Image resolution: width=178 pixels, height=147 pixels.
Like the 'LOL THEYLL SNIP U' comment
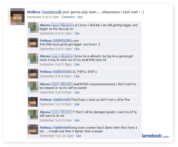coord(77,76)
